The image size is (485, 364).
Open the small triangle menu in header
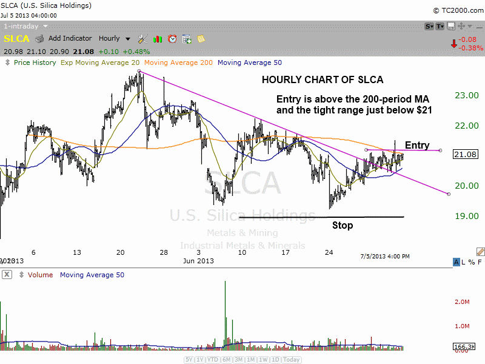point(470,27)
